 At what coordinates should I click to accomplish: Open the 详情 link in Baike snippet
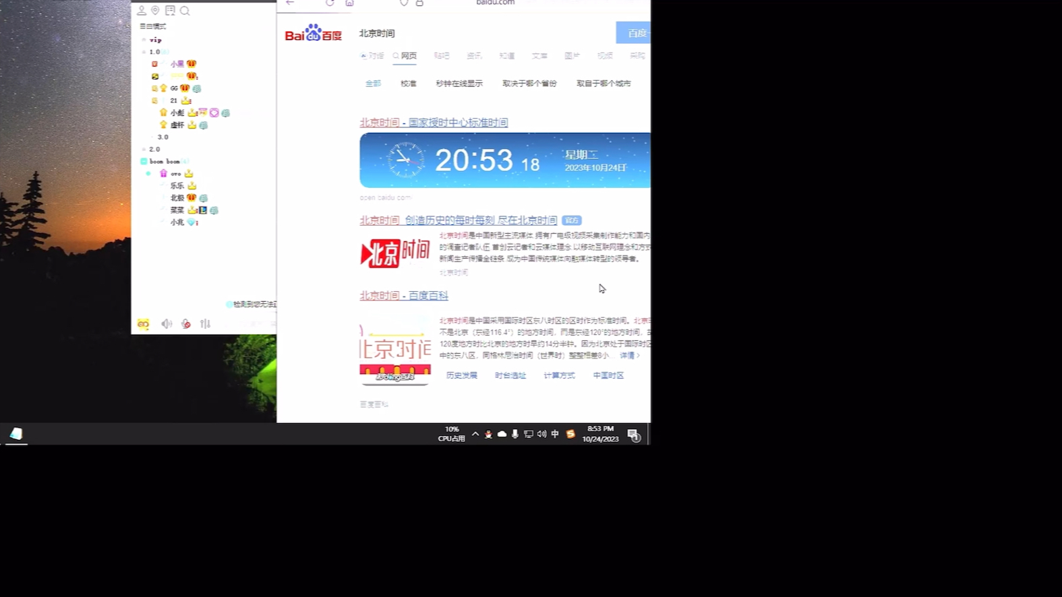(x=630, y=355)
